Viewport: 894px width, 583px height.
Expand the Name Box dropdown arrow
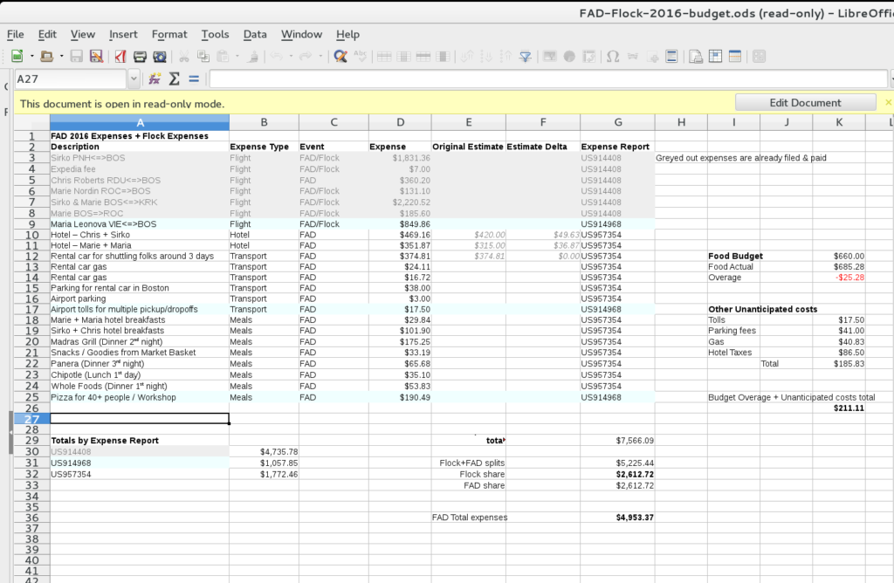(x=134, y=79)
